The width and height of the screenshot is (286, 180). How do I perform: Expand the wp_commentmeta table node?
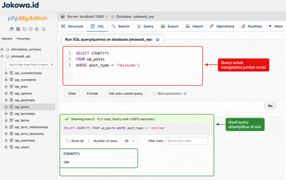[6, 73]
